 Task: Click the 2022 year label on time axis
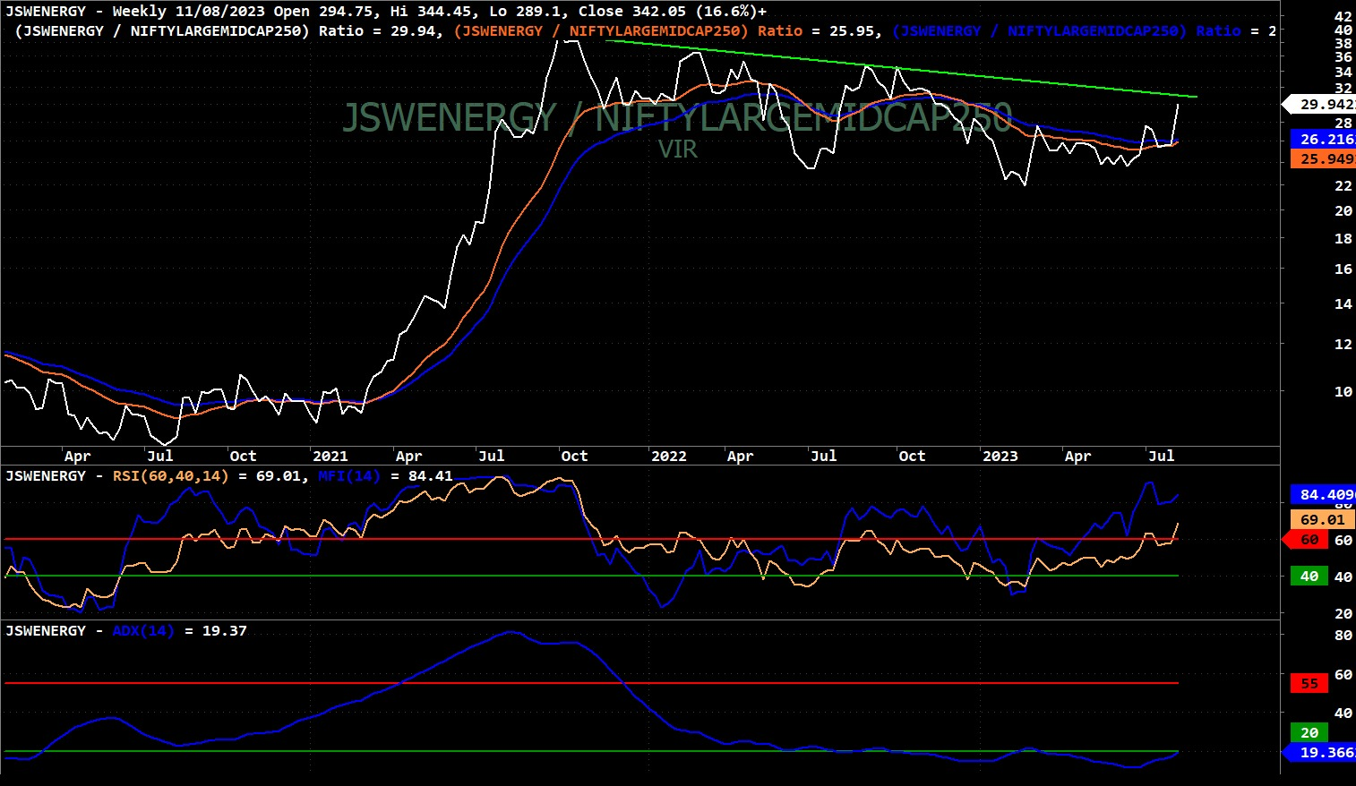coord(668,457)
